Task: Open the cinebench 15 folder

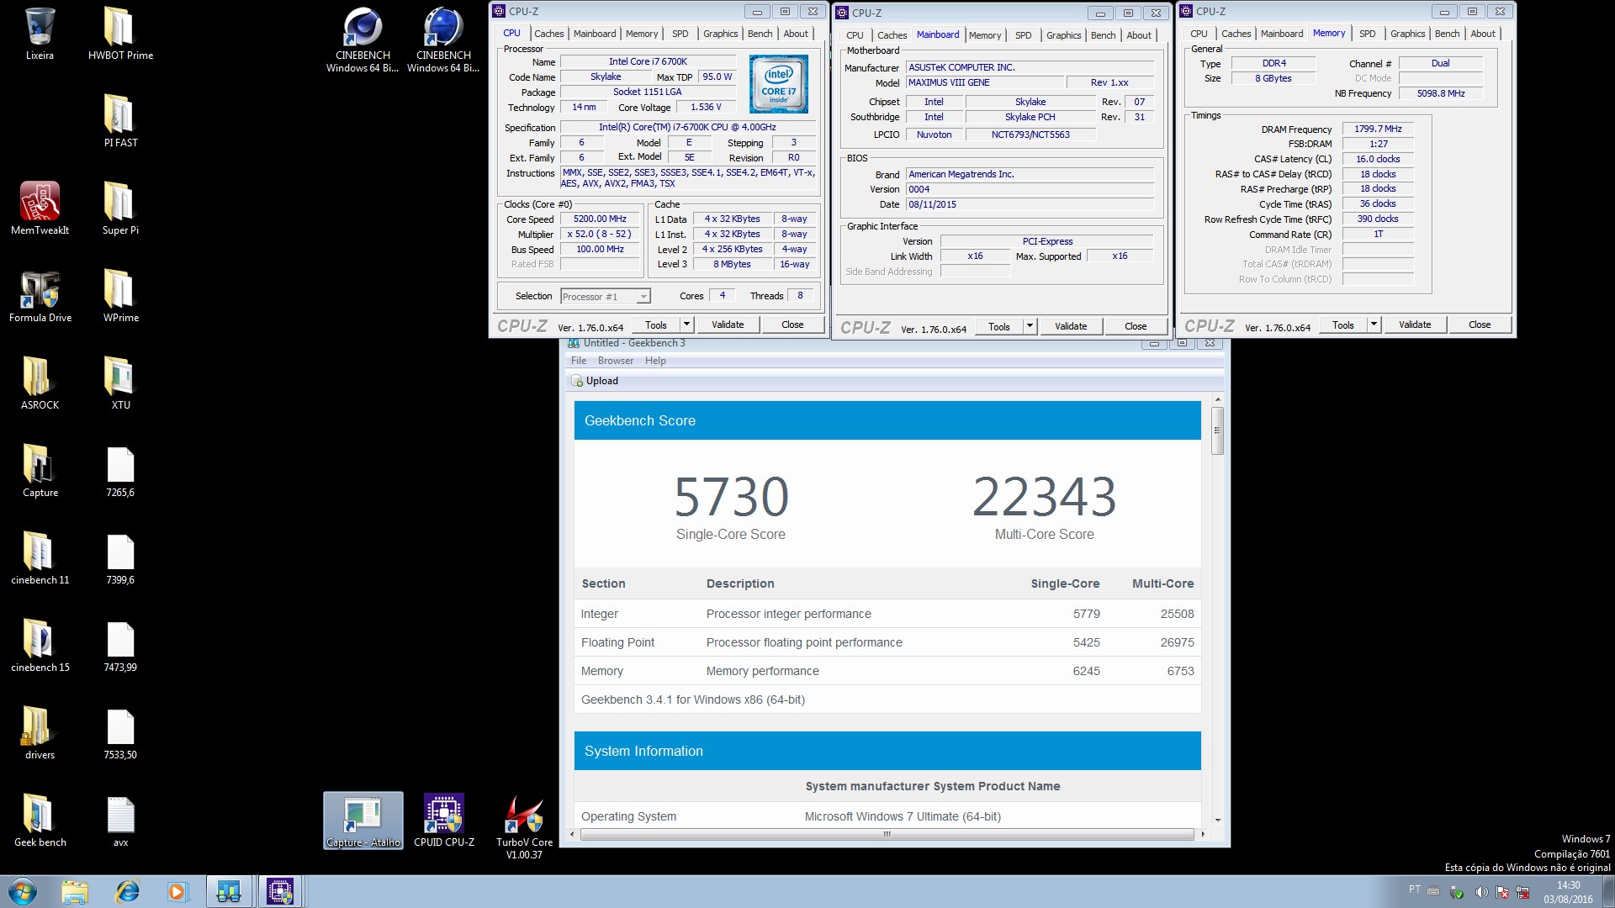Action: pyautogui.click(x=40, y=646)
